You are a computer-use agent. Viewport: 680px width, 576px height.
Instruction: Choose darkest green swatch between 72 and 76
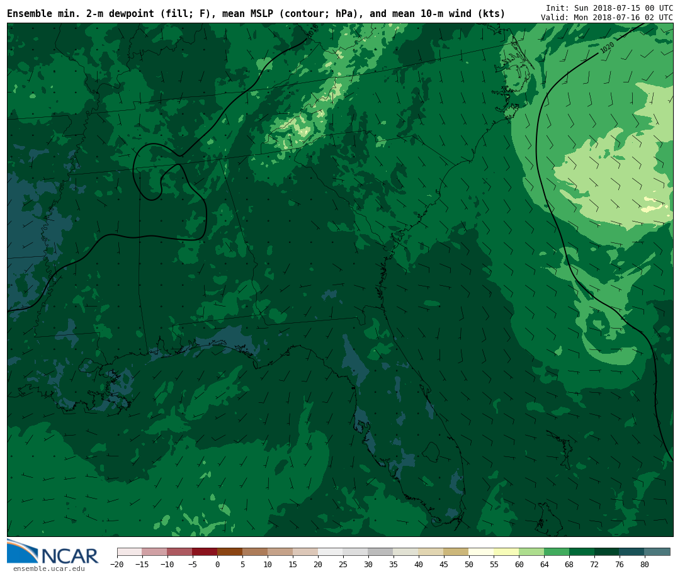[606, 551]
